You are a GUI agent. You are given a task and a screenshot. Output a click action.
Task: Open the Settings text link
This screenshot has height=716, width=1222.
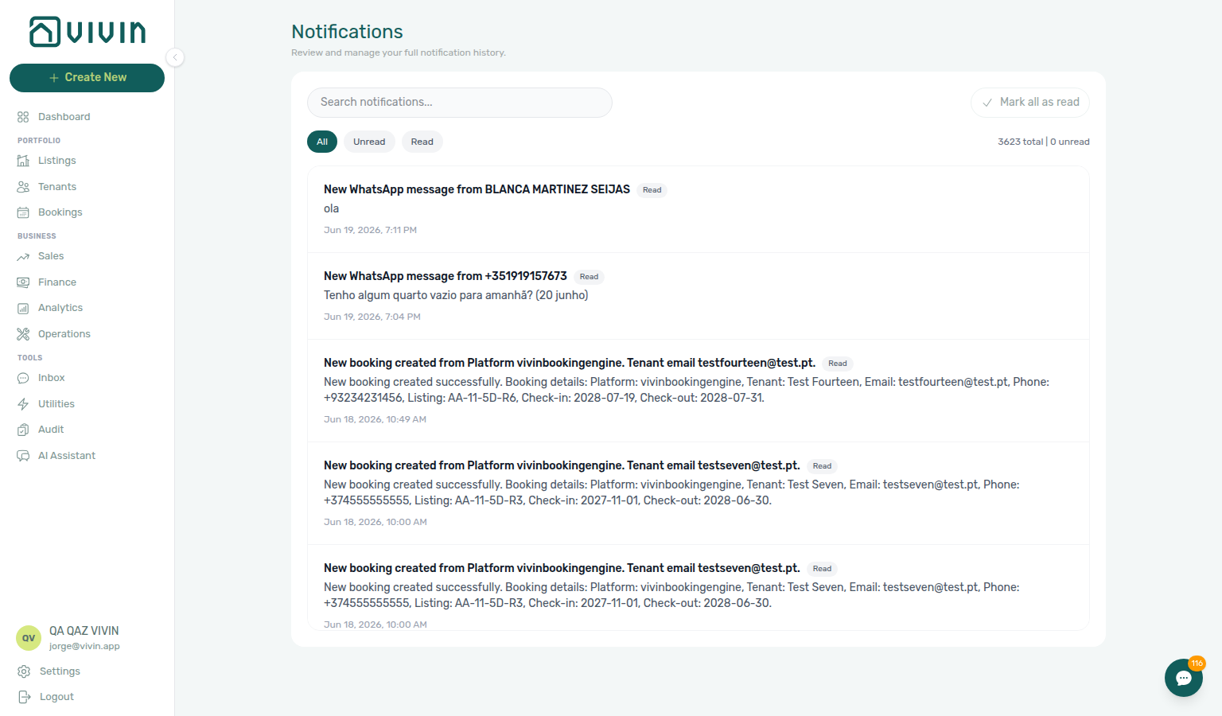click(x=60, y=671)
